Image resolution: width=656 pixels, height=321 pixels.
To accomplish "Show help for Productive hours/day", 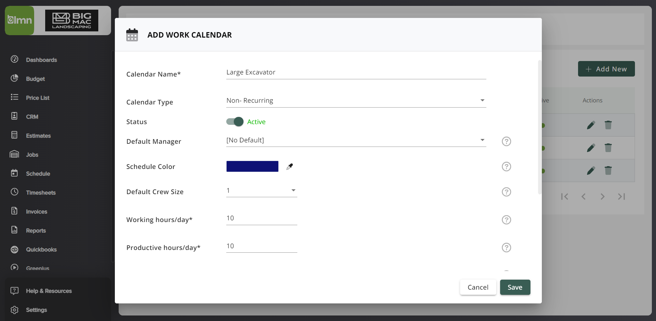I will pos(506,248).
